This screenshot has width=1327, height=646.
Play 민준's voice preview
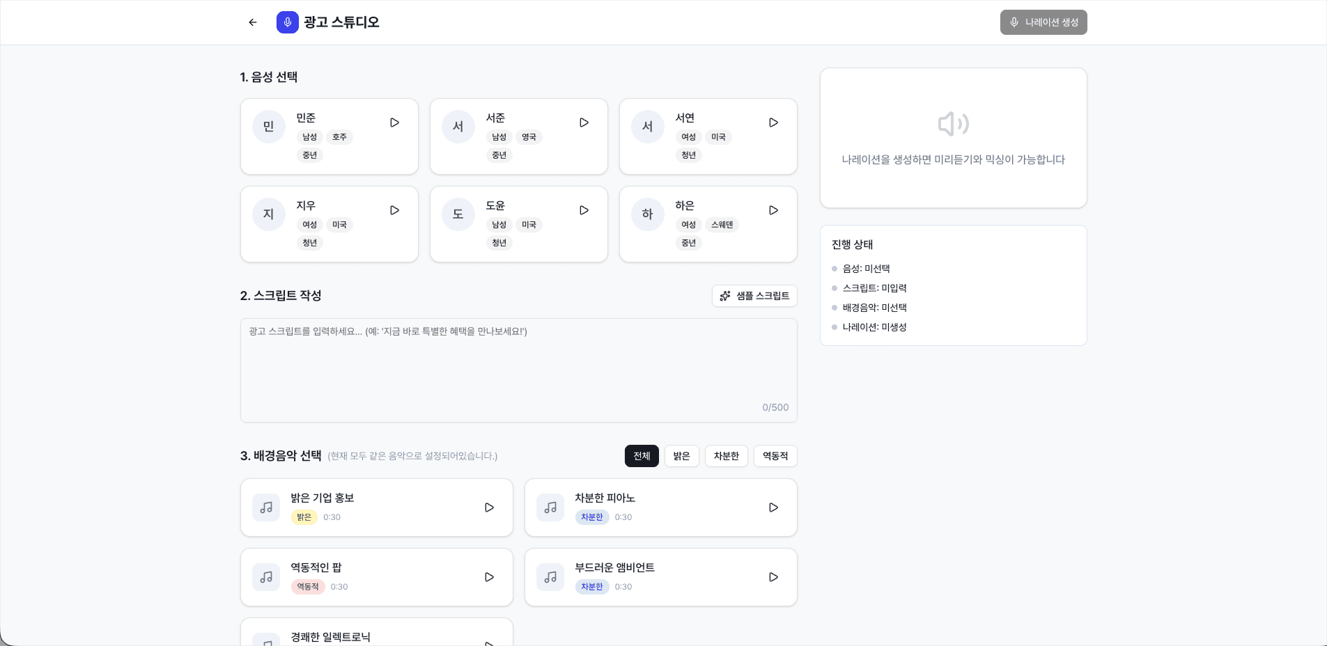[394, 123]
